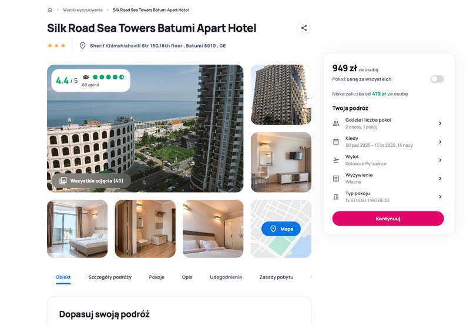Click the share icon next to hotel title
Viewport: 470px width, 325px height.
pos(304,28)
